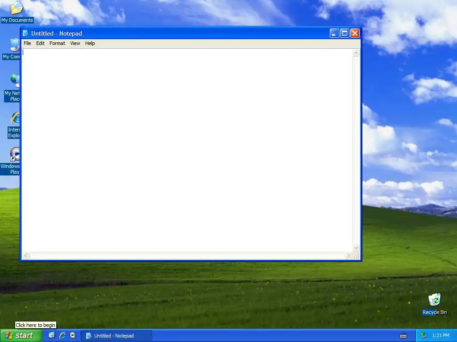Click the vertical scrollbar up arrow
The height and width of the screenshot is (342, 457).
[356, 53]
